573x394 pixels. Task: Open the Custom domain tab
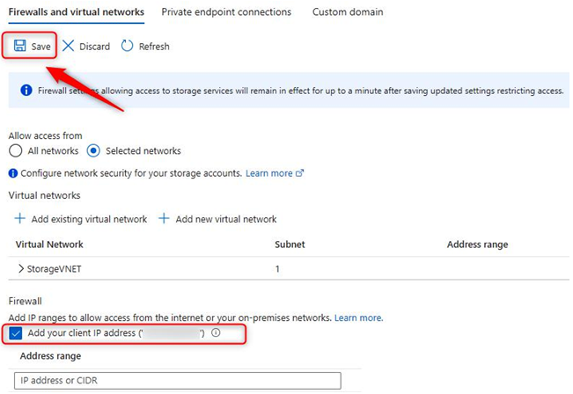[x=348, y=12]
